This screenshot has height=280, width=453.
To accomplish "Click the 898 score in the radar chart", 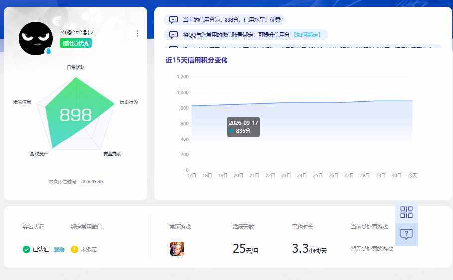I will (76, 115).
